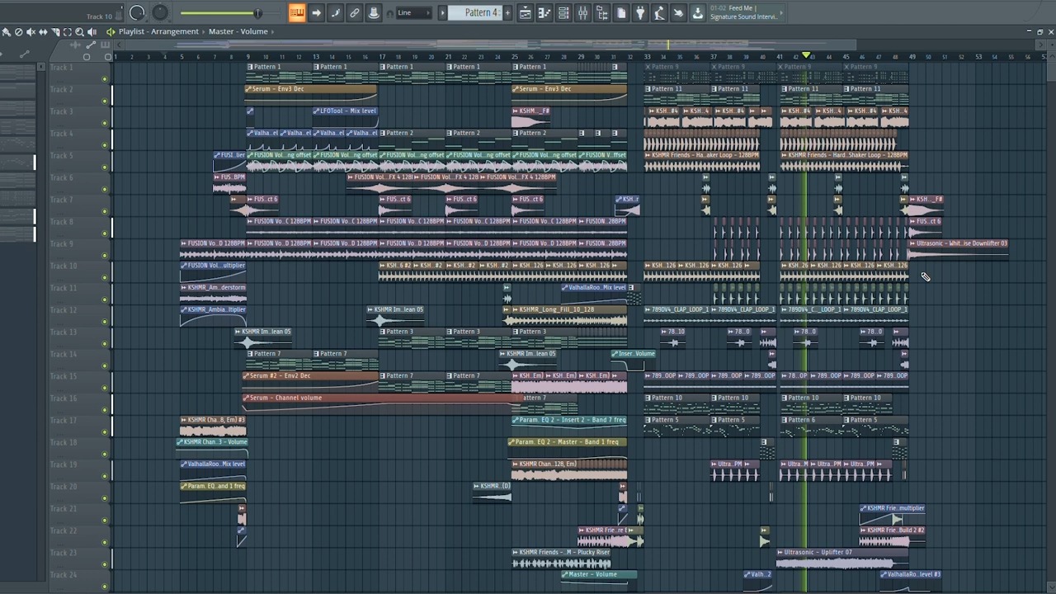Select the Ultrasonic - Uplifter 07 audio clip

(x=842, y=557)
